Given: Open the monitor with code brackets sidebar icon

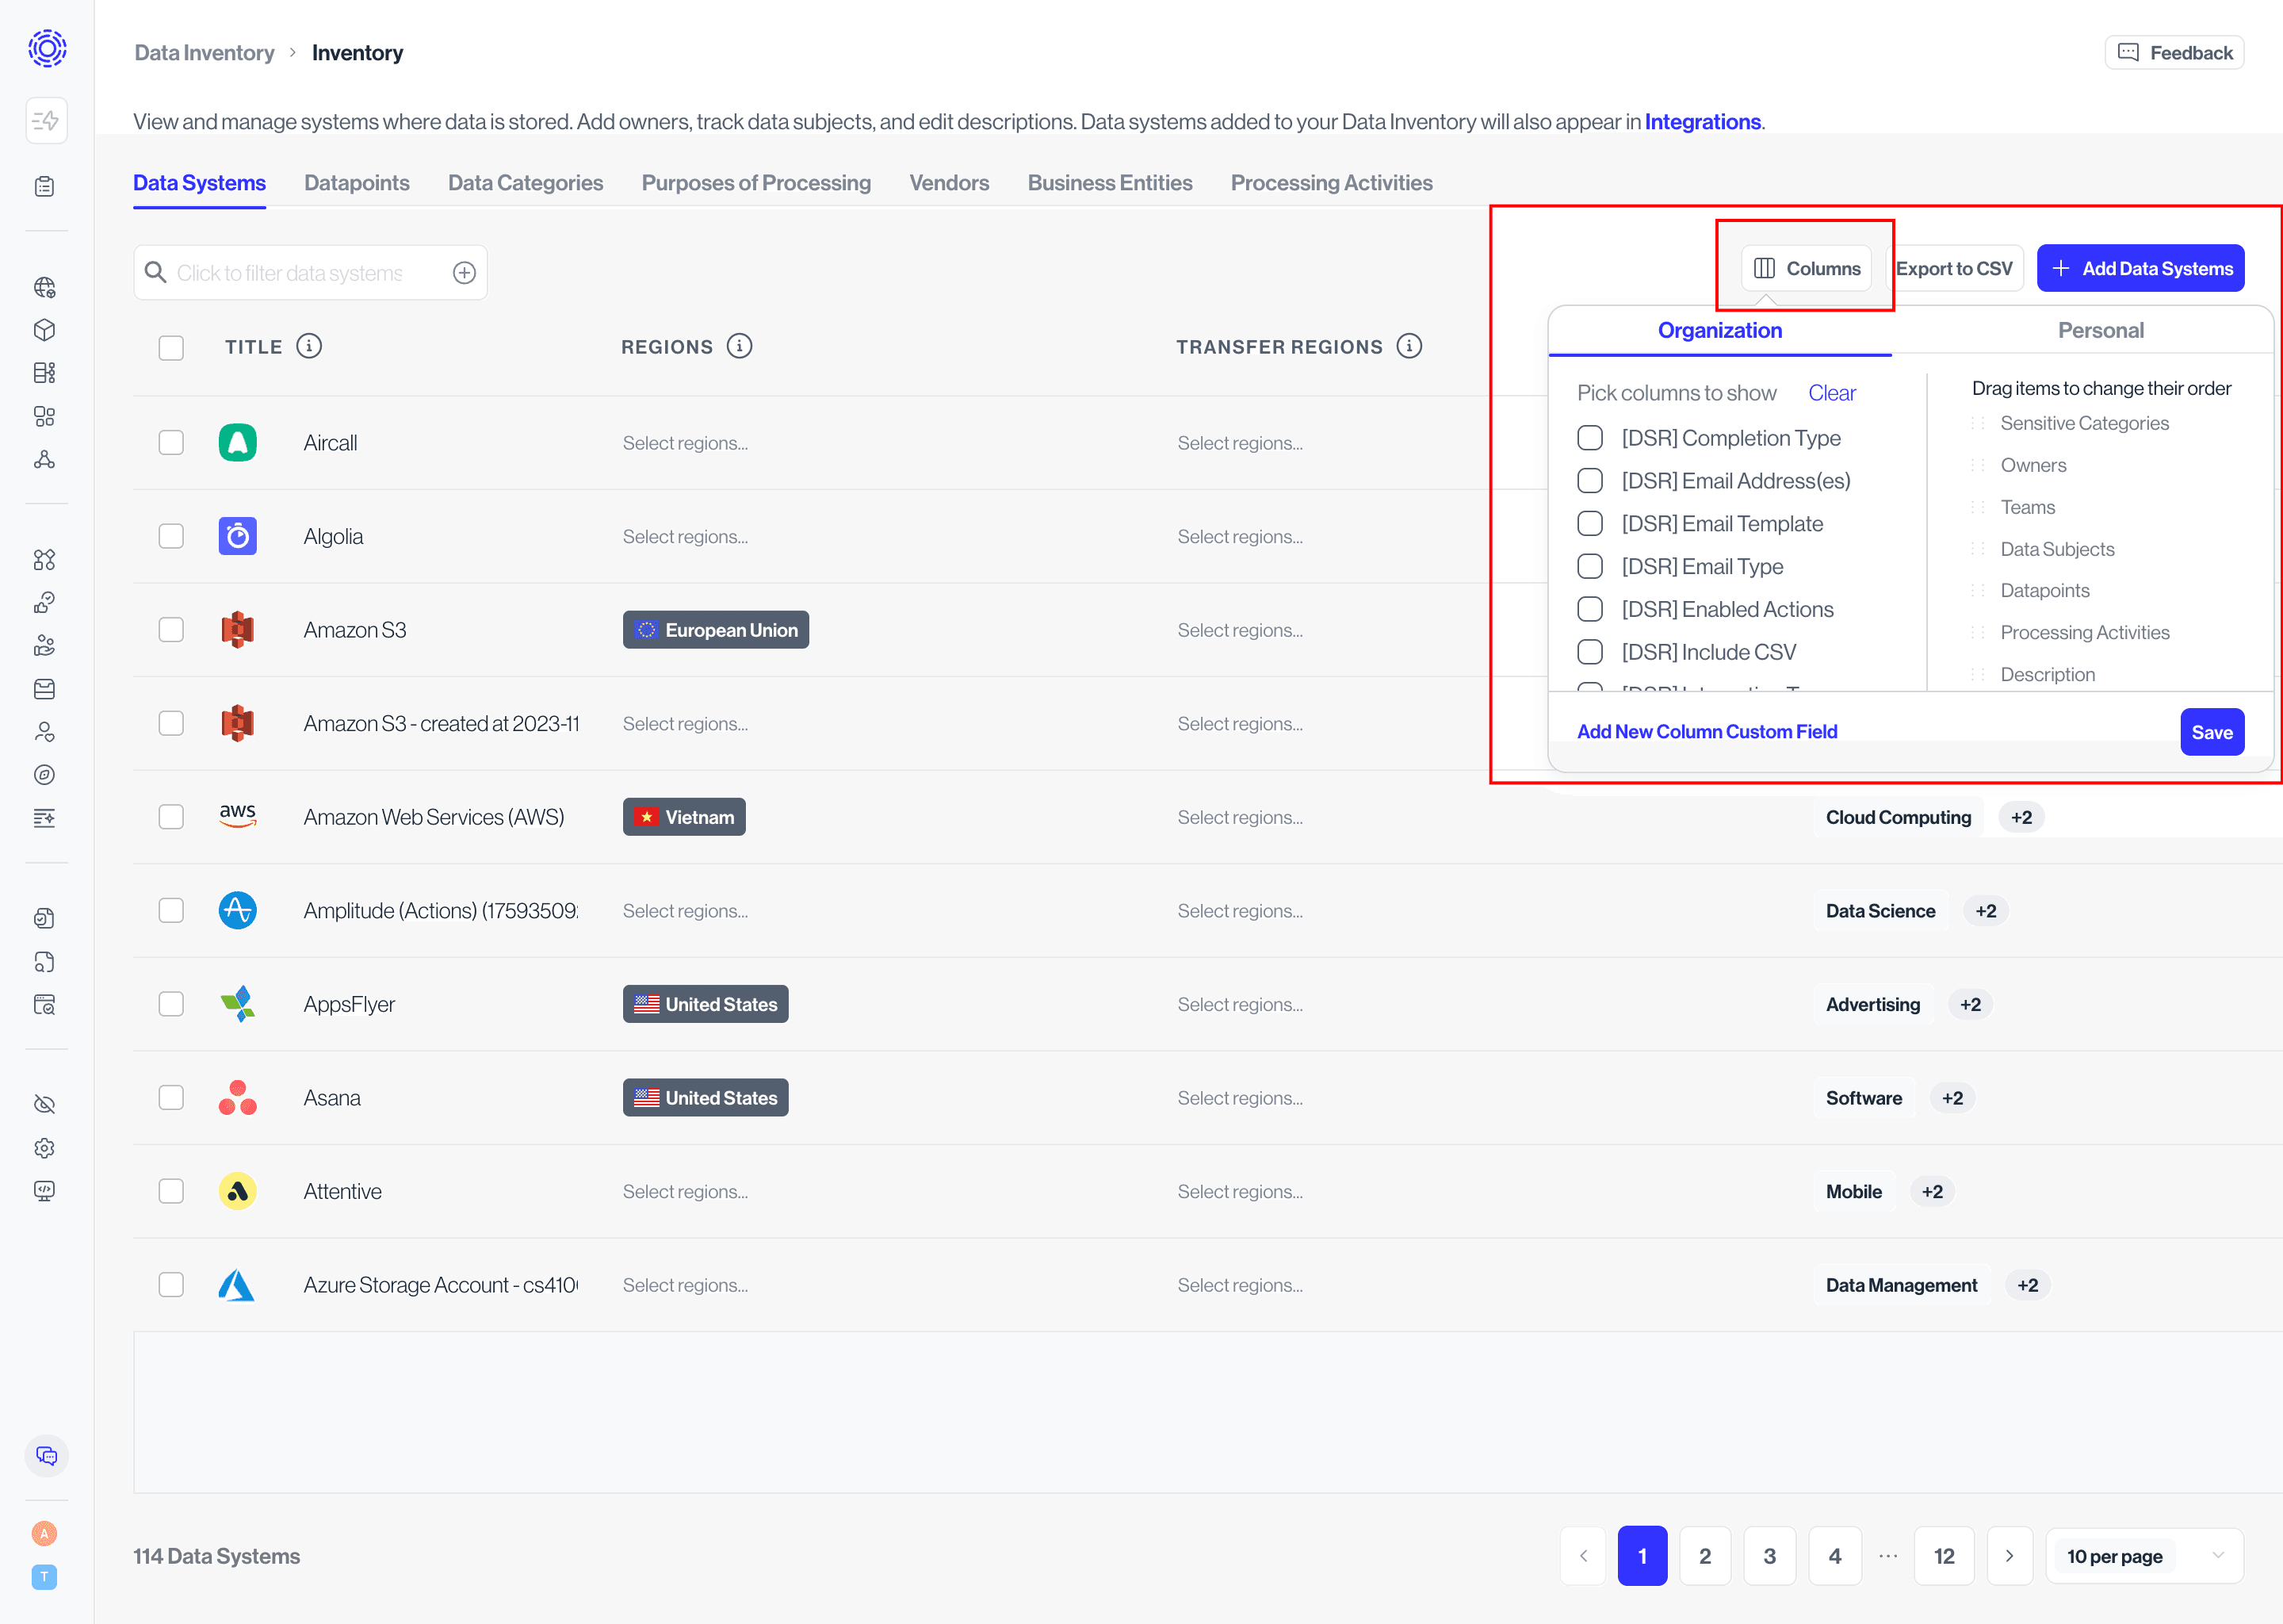Looking at the screenshot, I should (45, 1191).
